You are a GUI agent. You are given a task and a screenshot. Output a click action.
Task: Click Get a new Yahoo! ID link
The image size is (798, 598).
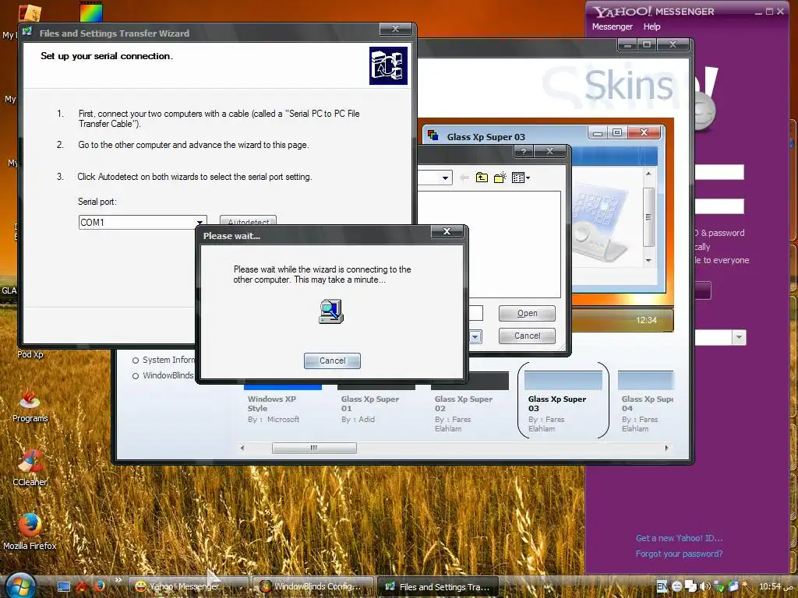pyautogui.click(x=679, y=538)
